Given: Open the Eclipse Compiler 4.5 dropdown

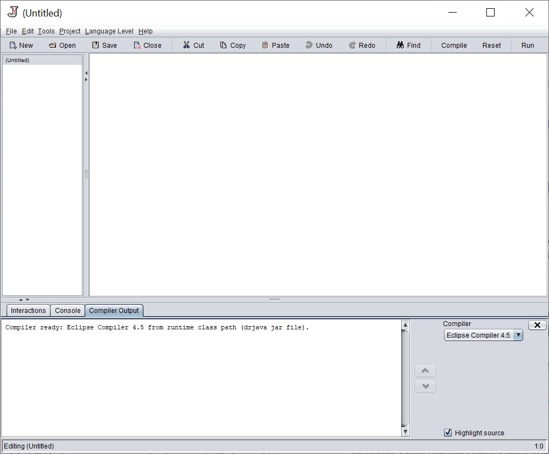Looking at the screenshot, I should click(483, 335).
